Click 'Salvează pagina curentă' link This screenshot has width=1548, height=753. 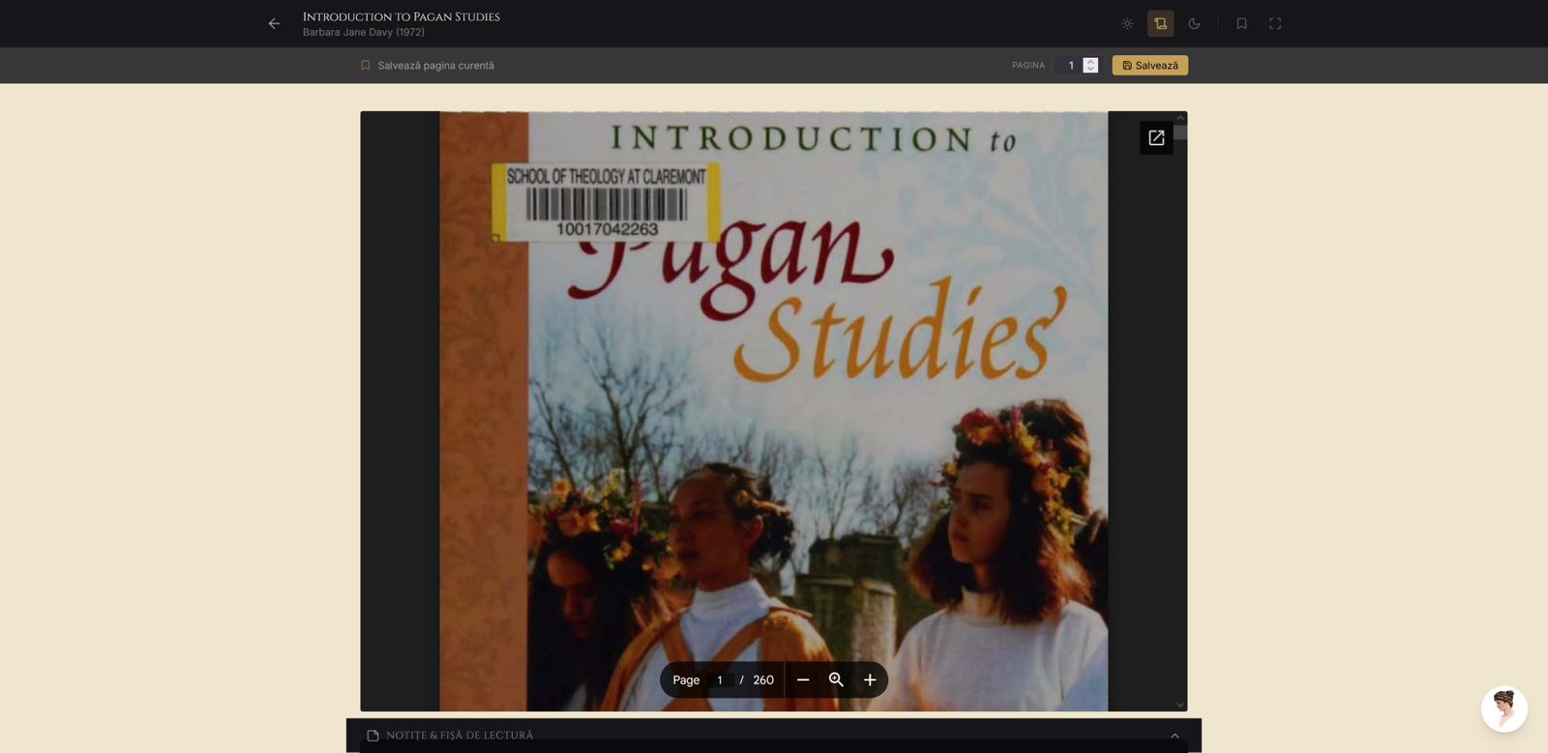[428, 66]
